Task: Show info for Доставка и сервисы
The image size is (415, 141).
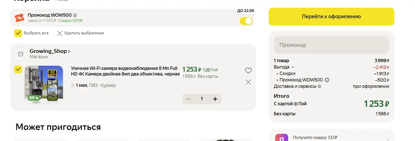Action: (x=319, y=87)
